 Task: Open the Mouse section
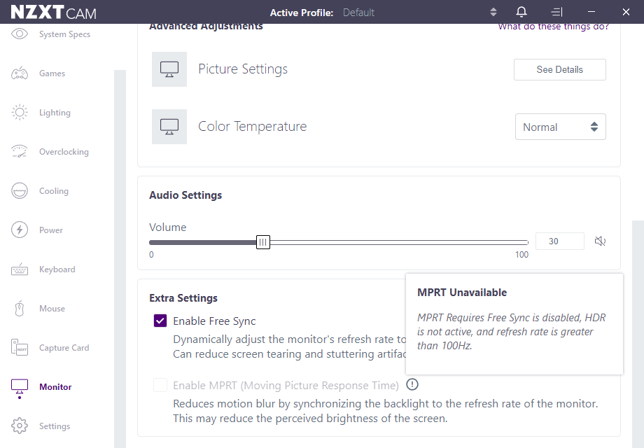click(53, 308)
